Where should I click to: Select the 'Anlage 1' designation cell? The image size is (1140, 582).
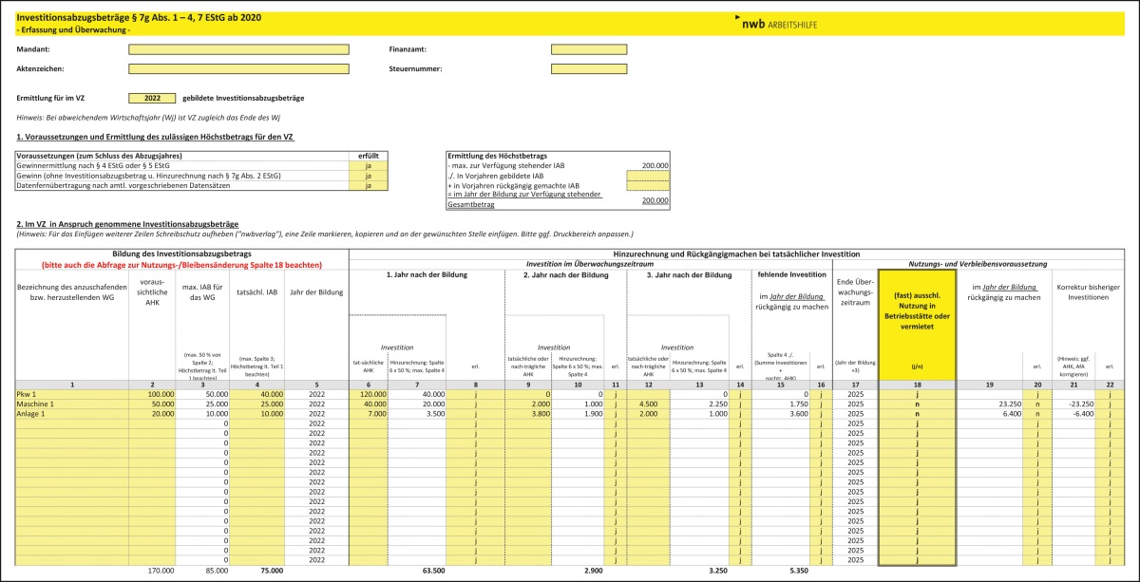(72, 414)
